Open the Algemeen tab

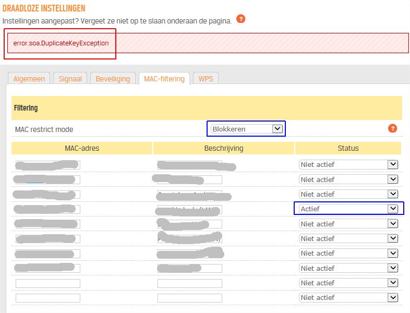[x=29, y=79]
